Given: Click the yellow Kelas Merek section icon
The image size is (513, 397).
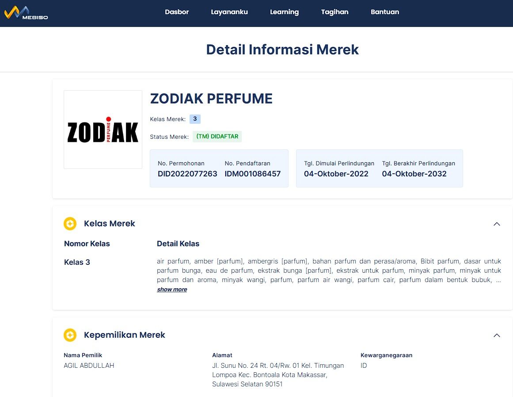Looking at the screenshot, I should (70, 224).
